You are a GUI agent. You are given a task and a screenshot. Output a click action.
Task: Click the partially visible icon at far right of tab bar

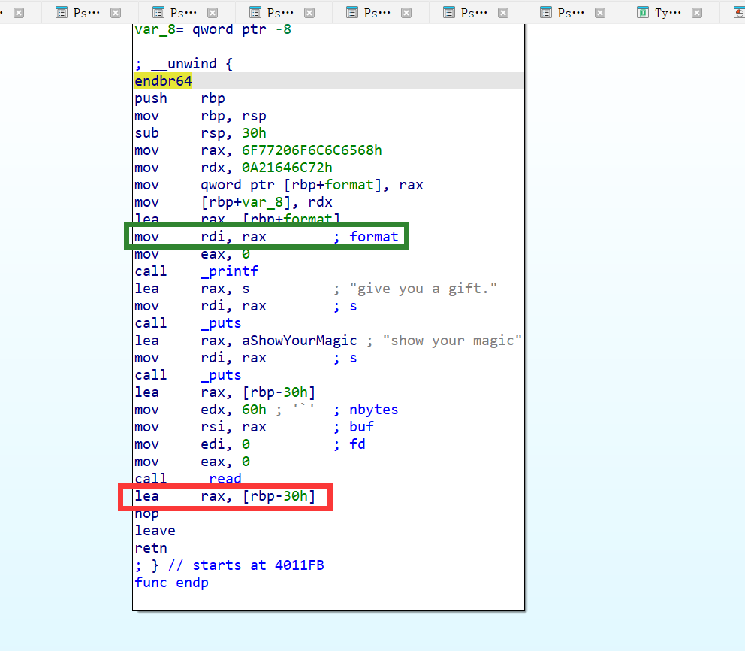[739, 13]
